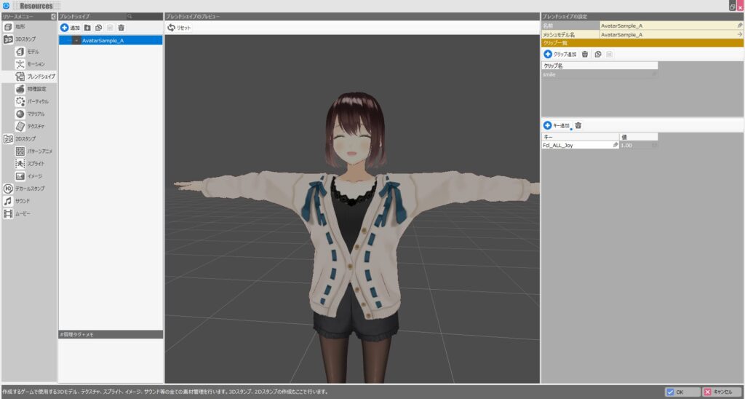This screenshot has height=399, width=745.
Task: Collapse the リソースメニュー sidebar panel
Action: click(x=53, y=16)
